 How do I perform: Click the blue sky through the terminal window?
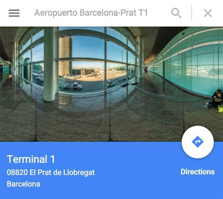pyautogui.click(x=88, y=47)
